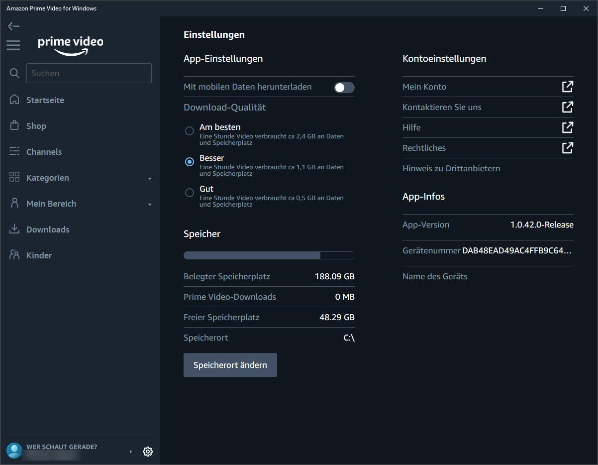Open Kontaktieren Sie uns external icon
598x465 pixels.
click(x=568, y=107)
